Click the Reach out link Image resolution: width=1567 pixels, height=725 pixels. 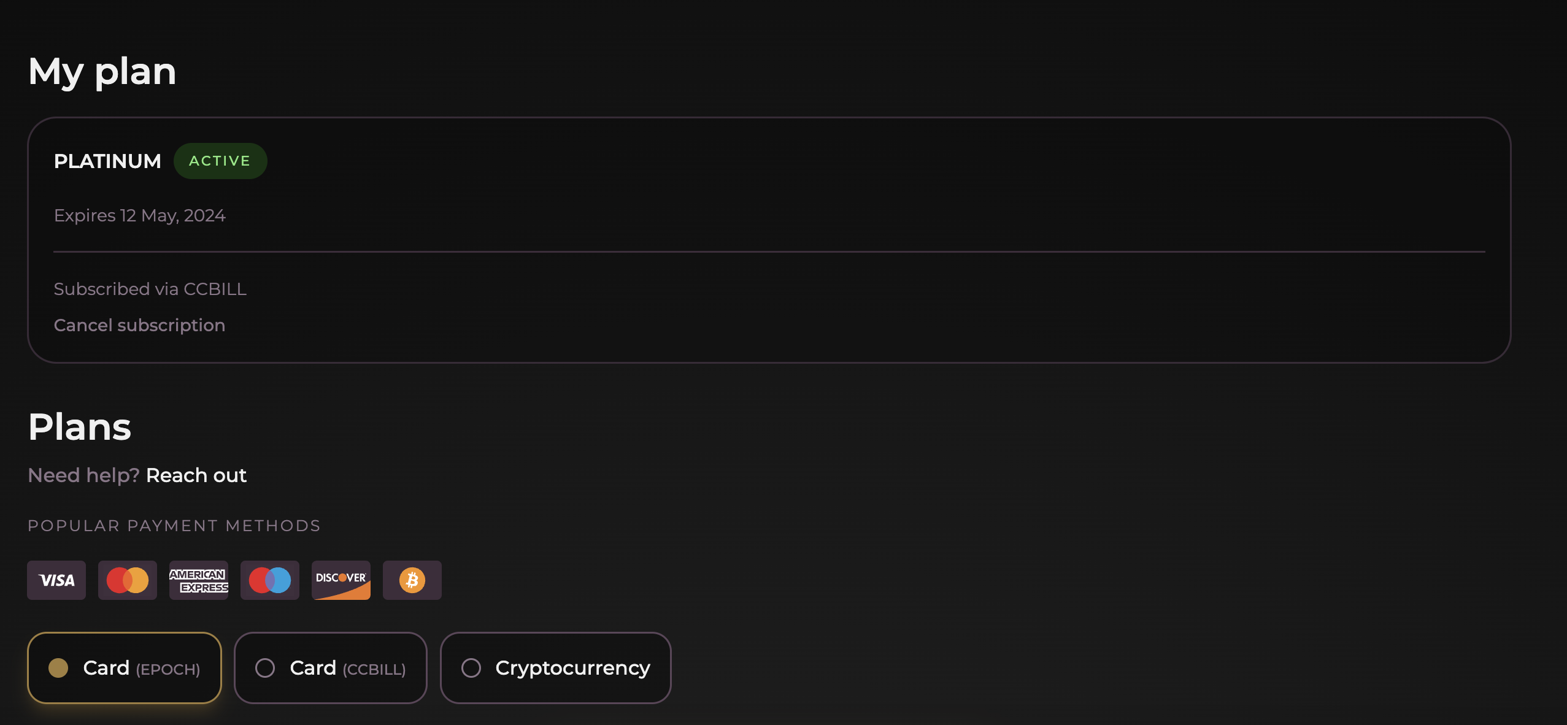(x=195, y=475)
